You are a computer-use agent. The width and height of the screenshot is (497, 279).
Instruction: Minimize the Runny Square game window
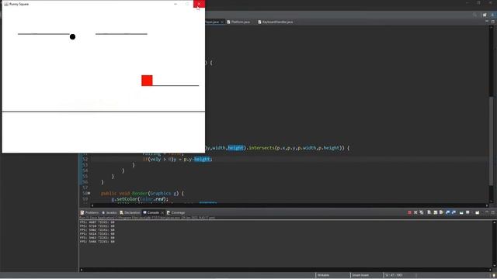[x=176, y=4]
